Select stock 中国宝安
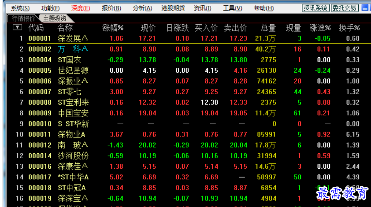This screenshot has width=371, height=207. [x=73, y=113]
